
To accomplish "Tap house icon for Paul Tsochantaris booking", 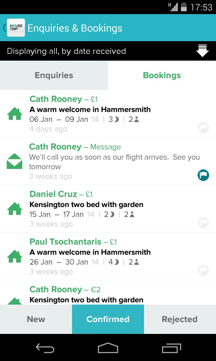I will point(15,257).
